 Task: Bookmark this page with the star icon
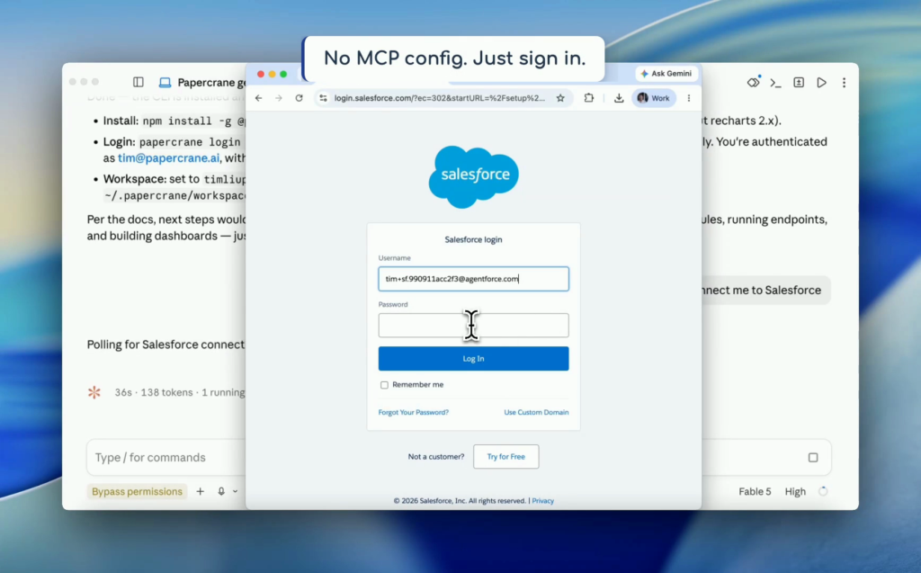click(560, 98)
